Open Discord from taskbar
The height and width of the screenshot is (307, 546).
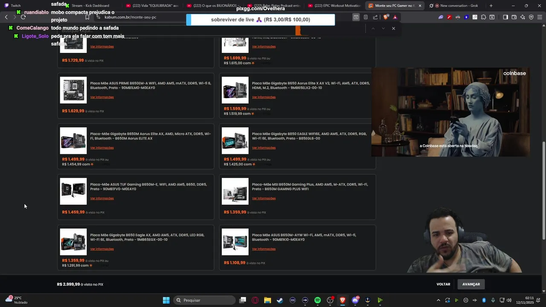355,300
